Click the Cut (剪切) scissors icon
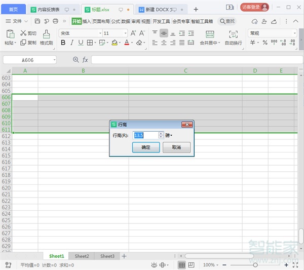 point(24,33)
